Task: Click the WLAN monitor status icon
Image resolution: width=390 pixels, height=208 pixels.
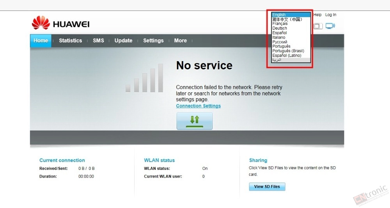Action: tap(330, 26)
